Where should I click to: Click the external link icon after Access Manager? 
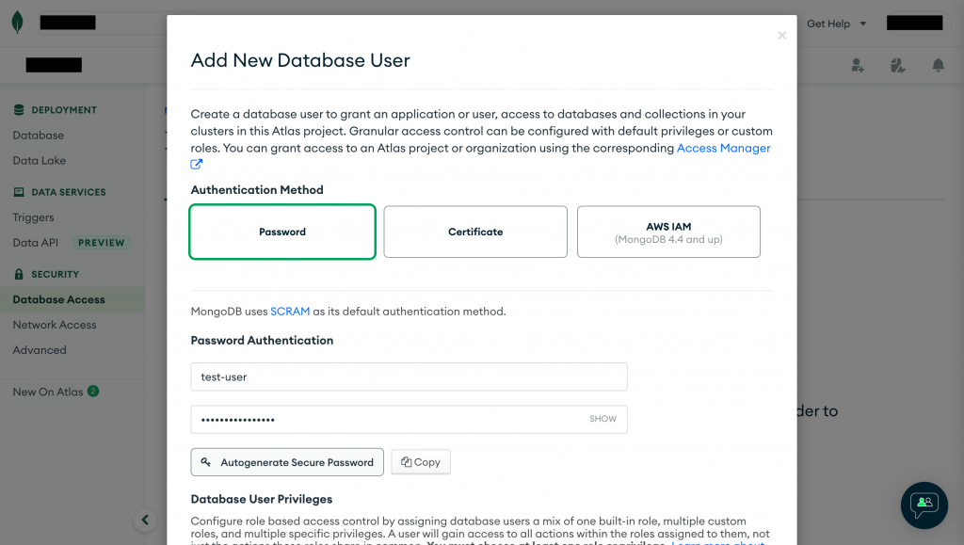coord(196,164)
